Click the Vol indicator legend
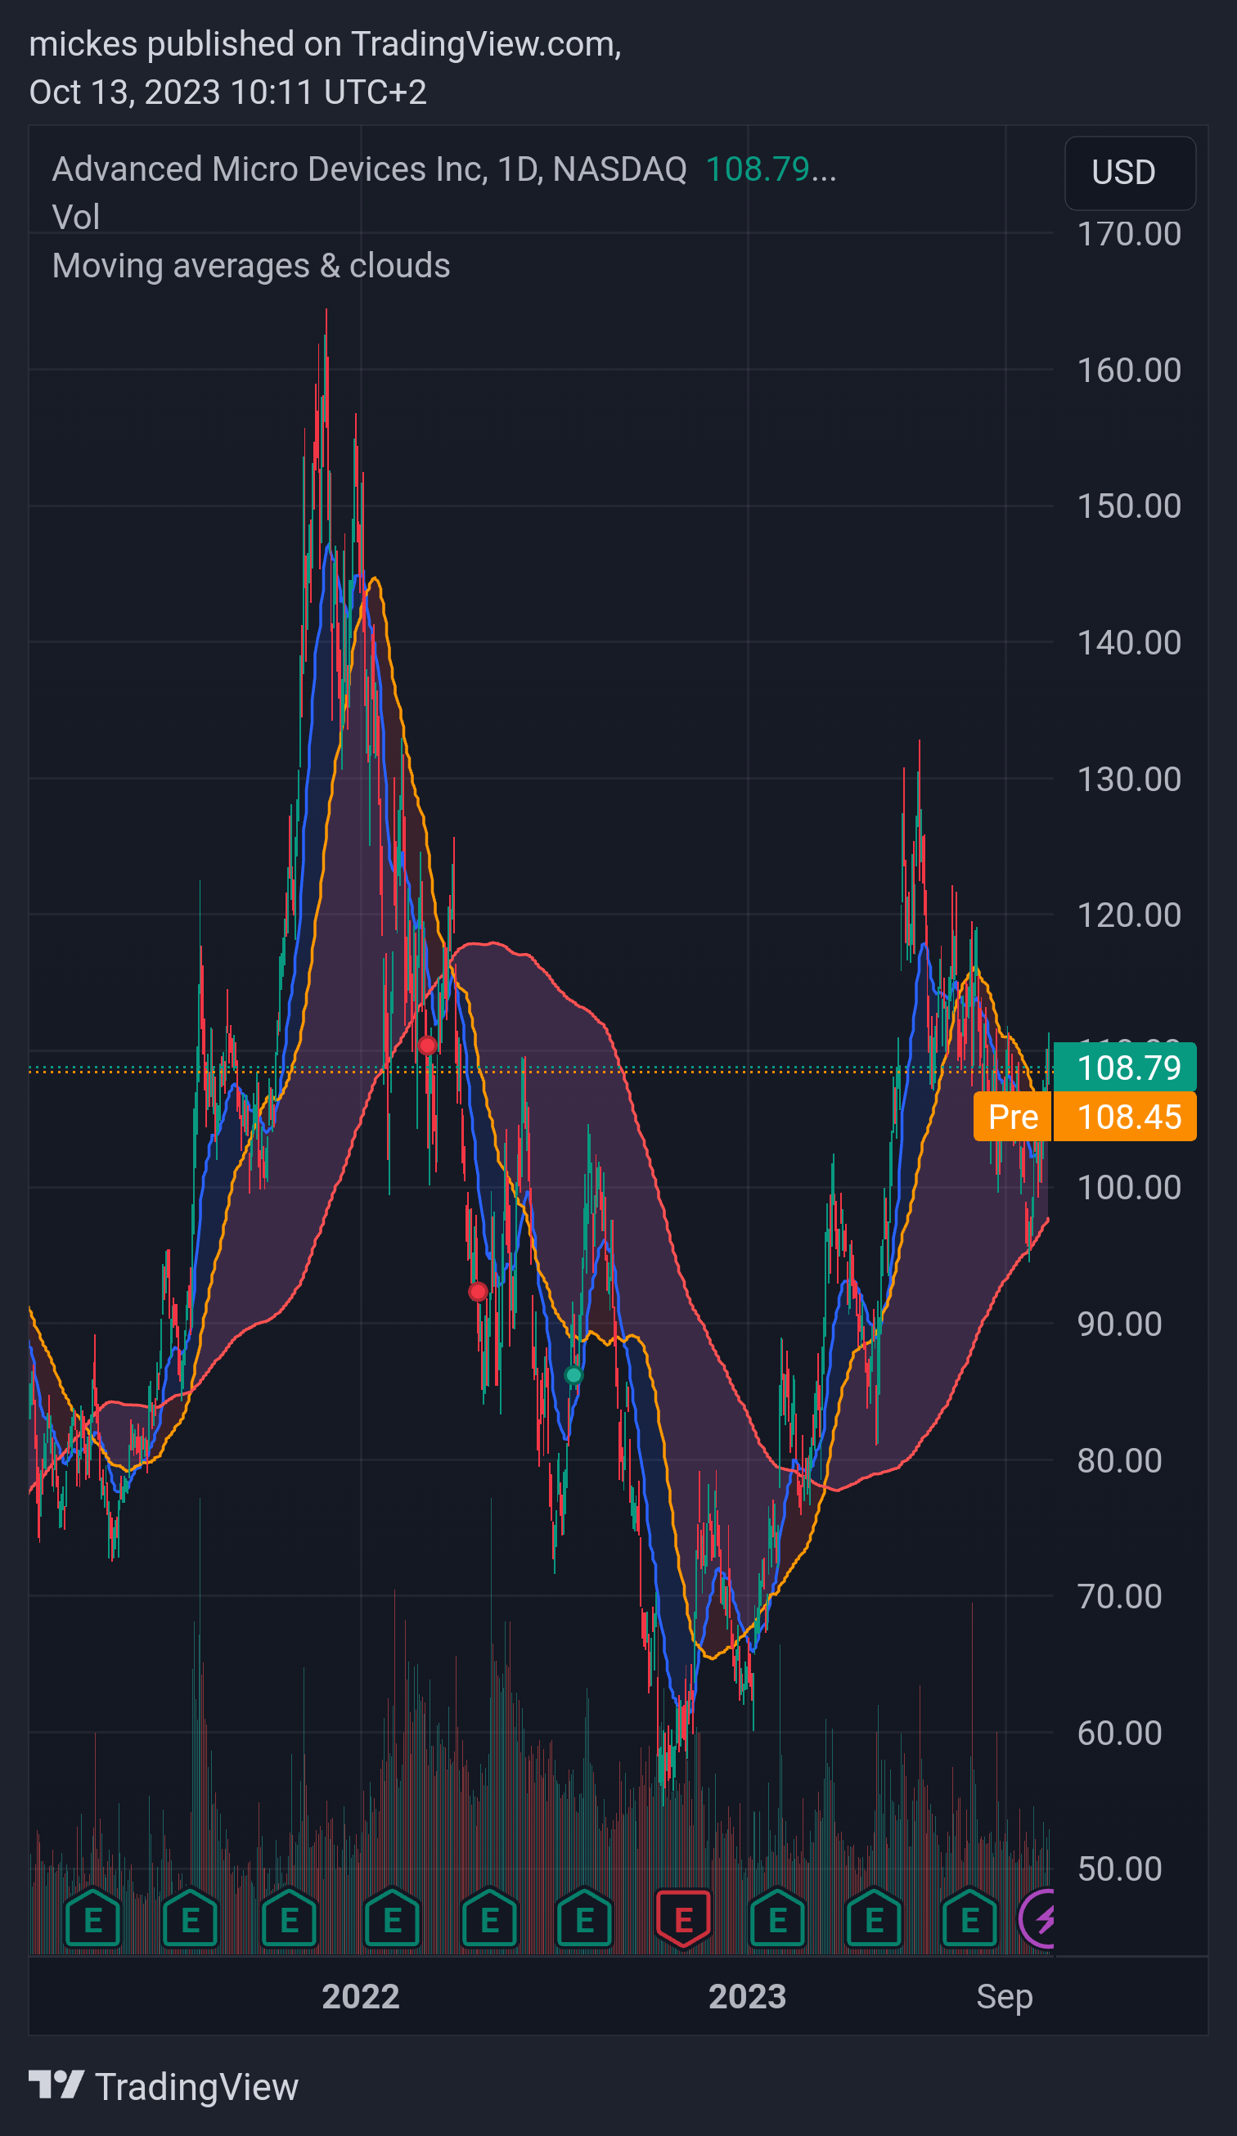The height and width of the screenshot is (2136, 1237). [x=76, y=217]
